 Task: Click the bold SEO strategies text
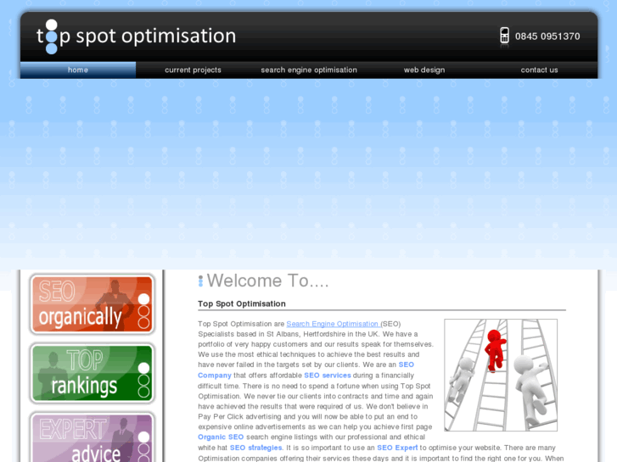[255, 448]
